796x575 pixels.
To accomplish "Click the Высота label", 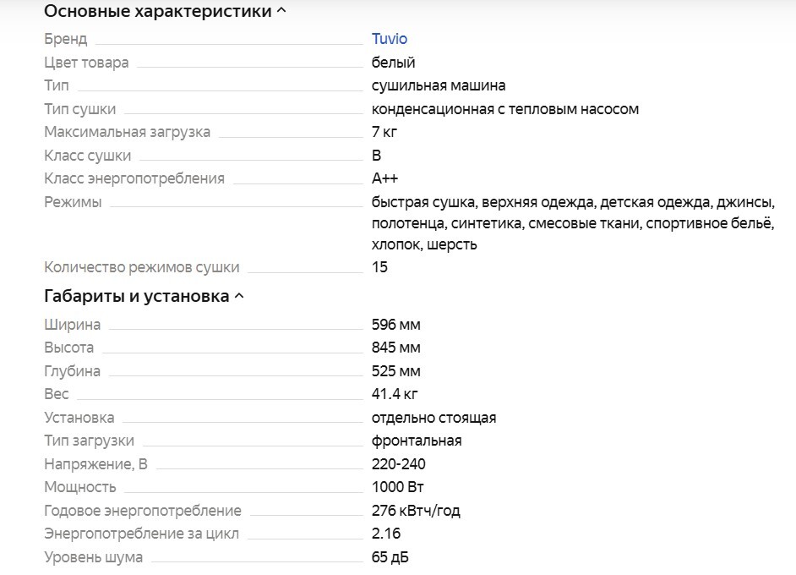I will [69, 348].
